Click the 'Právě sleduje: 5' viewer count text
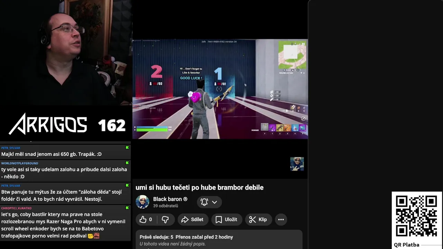Image resolution: width=443 pixels, height=249 pixels. point(156,237)
